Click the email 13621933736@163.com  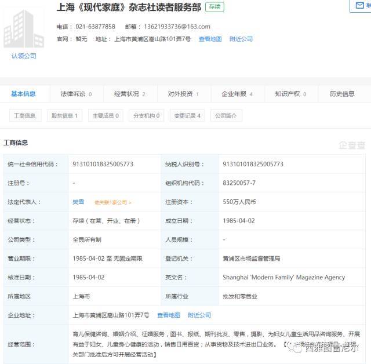177,27
